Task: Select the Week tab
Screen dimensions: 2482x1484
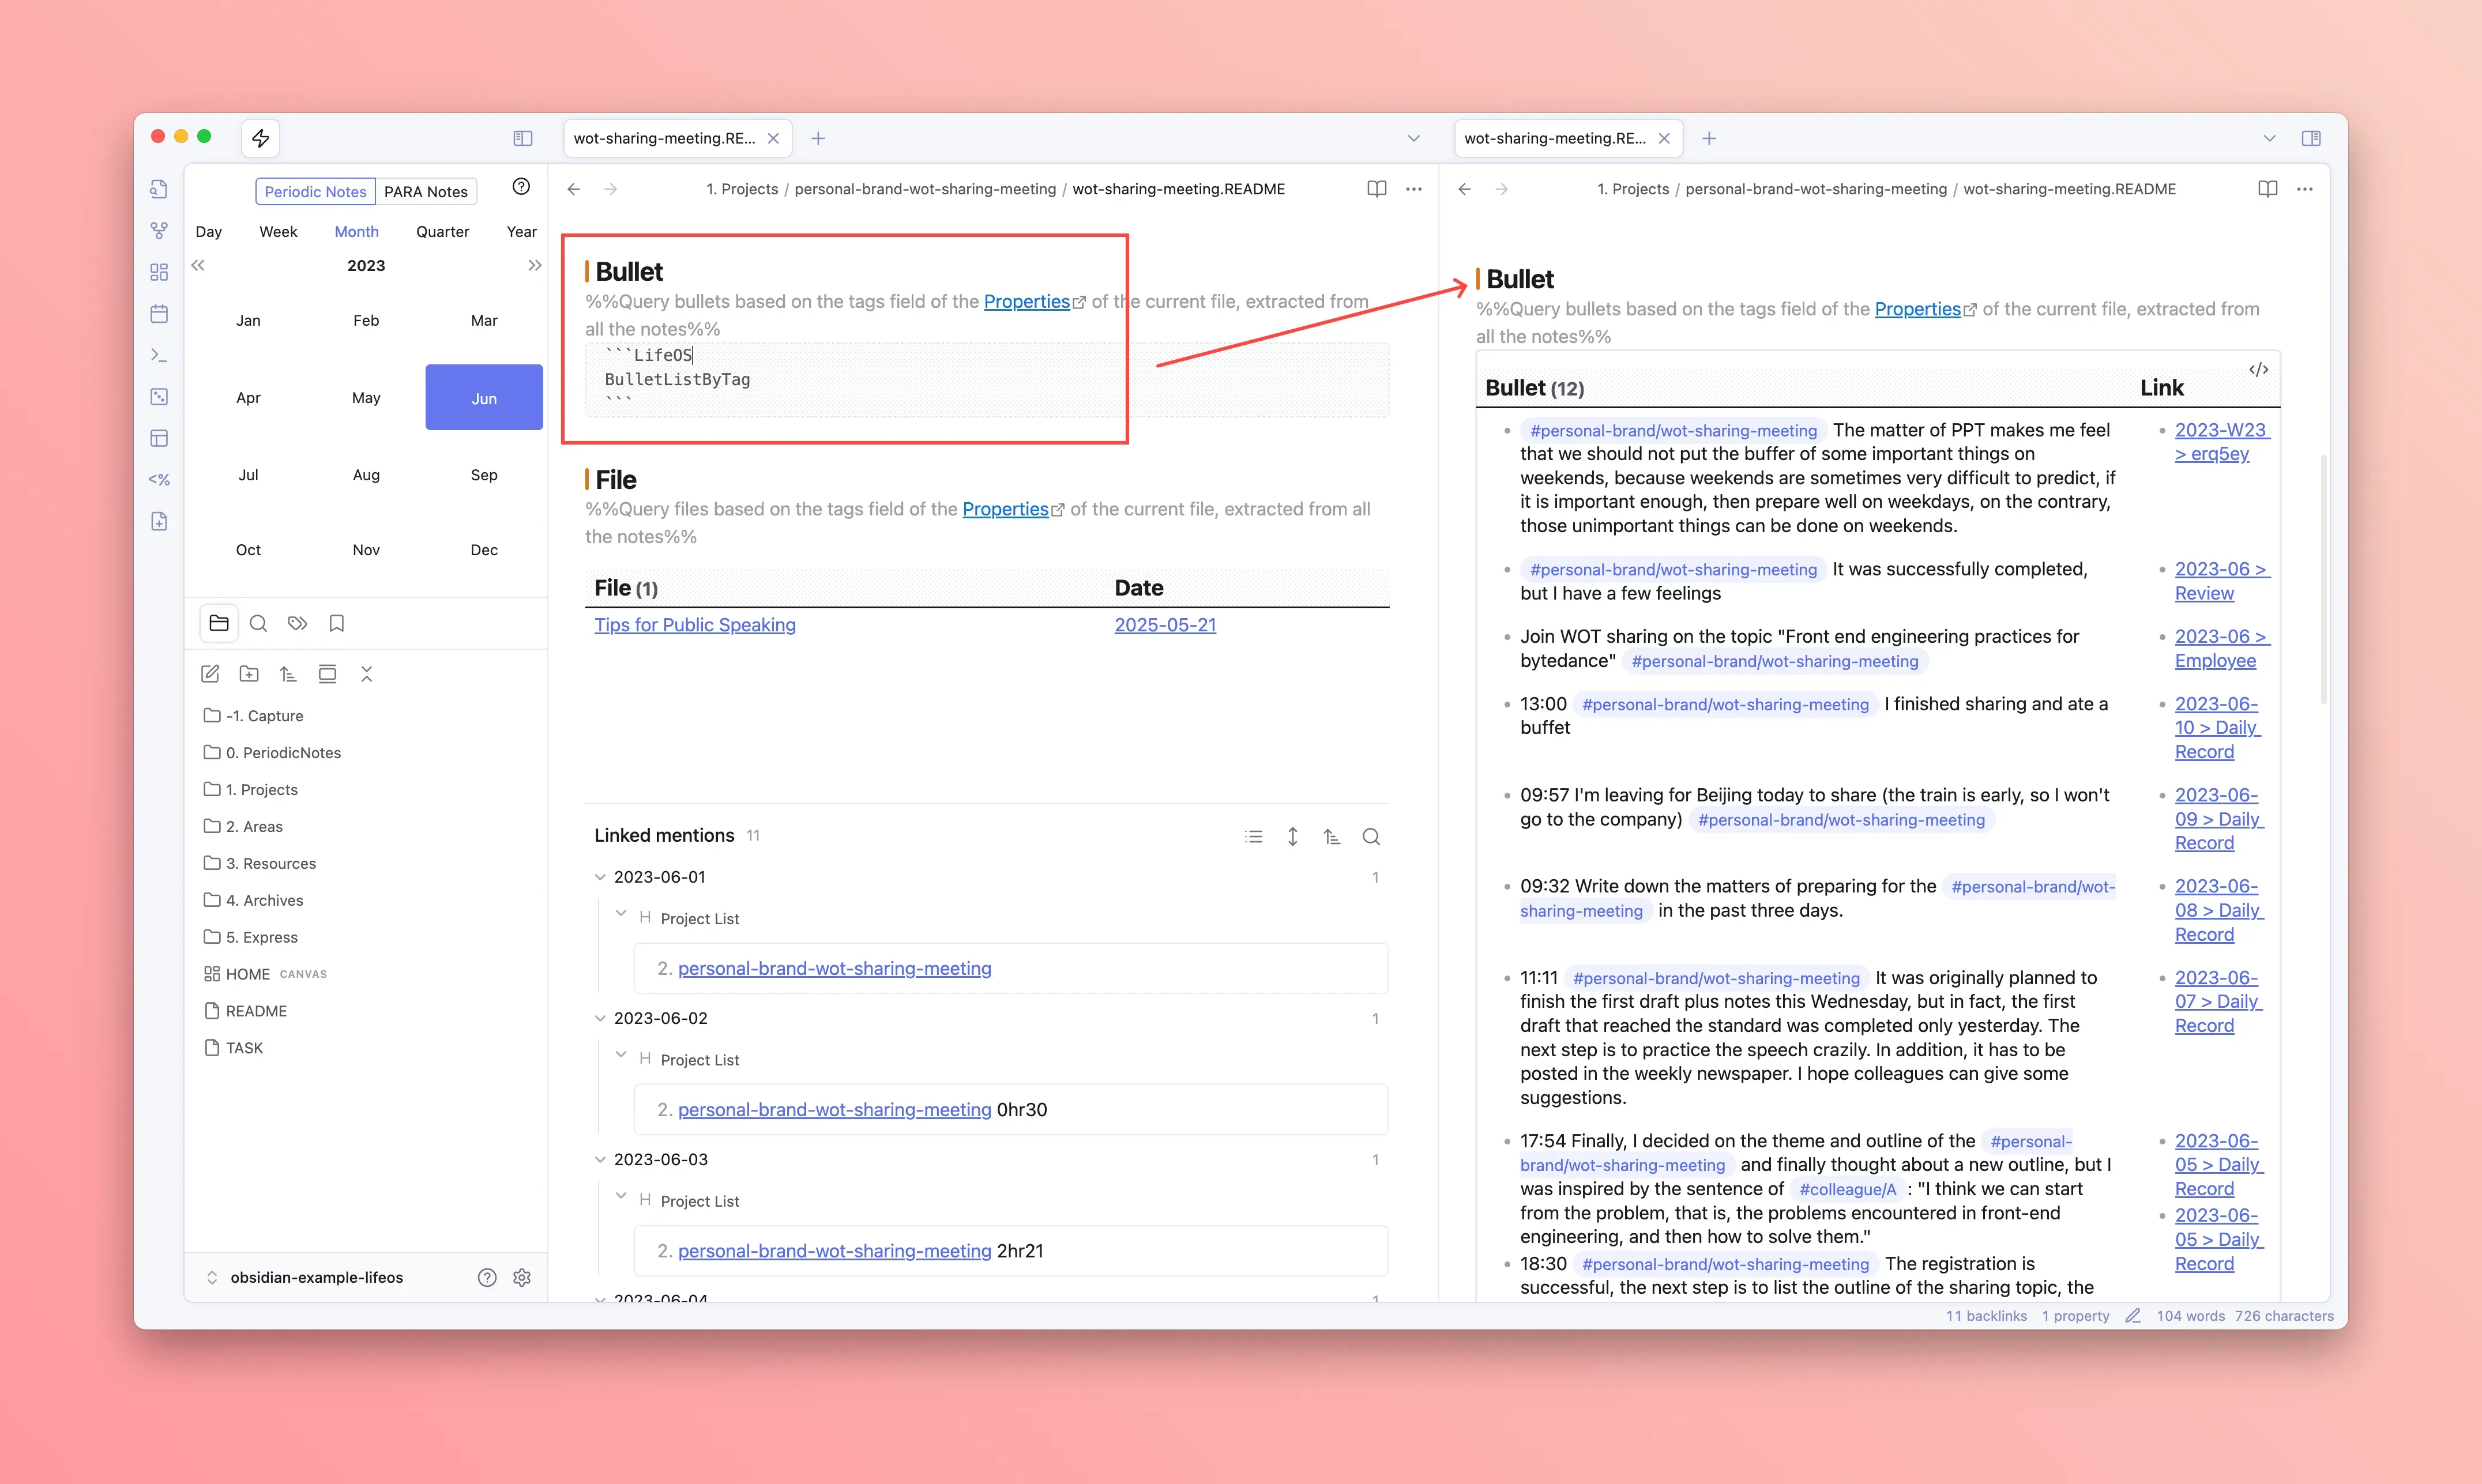Action: click(x=278, y=232)
